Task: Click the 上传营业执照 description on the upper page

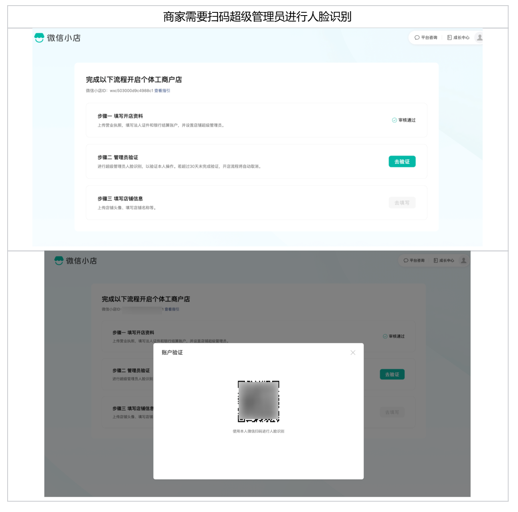Action: pyautogui.click(x=161, y=125)
